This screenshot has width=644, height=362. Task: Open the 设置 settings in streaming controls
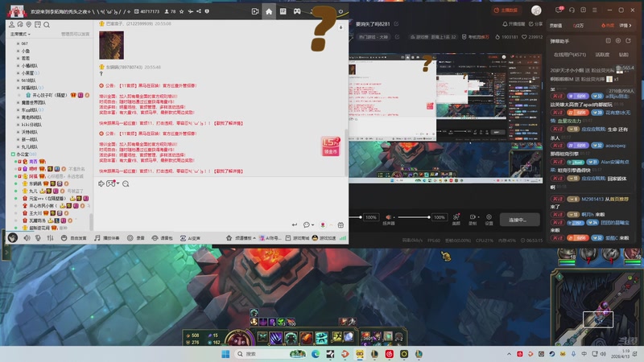coord(489,220)
